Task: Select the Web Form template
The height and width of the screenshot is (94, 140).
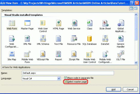Action: click(x=12, y=25)
